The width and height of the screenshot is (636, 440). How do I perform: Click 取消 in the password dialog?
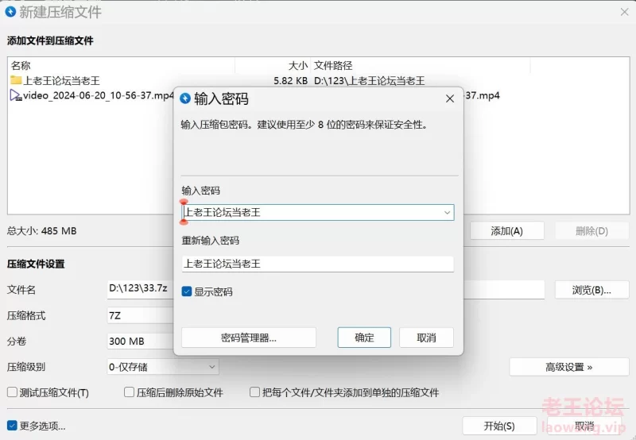(x=426, y=338)
